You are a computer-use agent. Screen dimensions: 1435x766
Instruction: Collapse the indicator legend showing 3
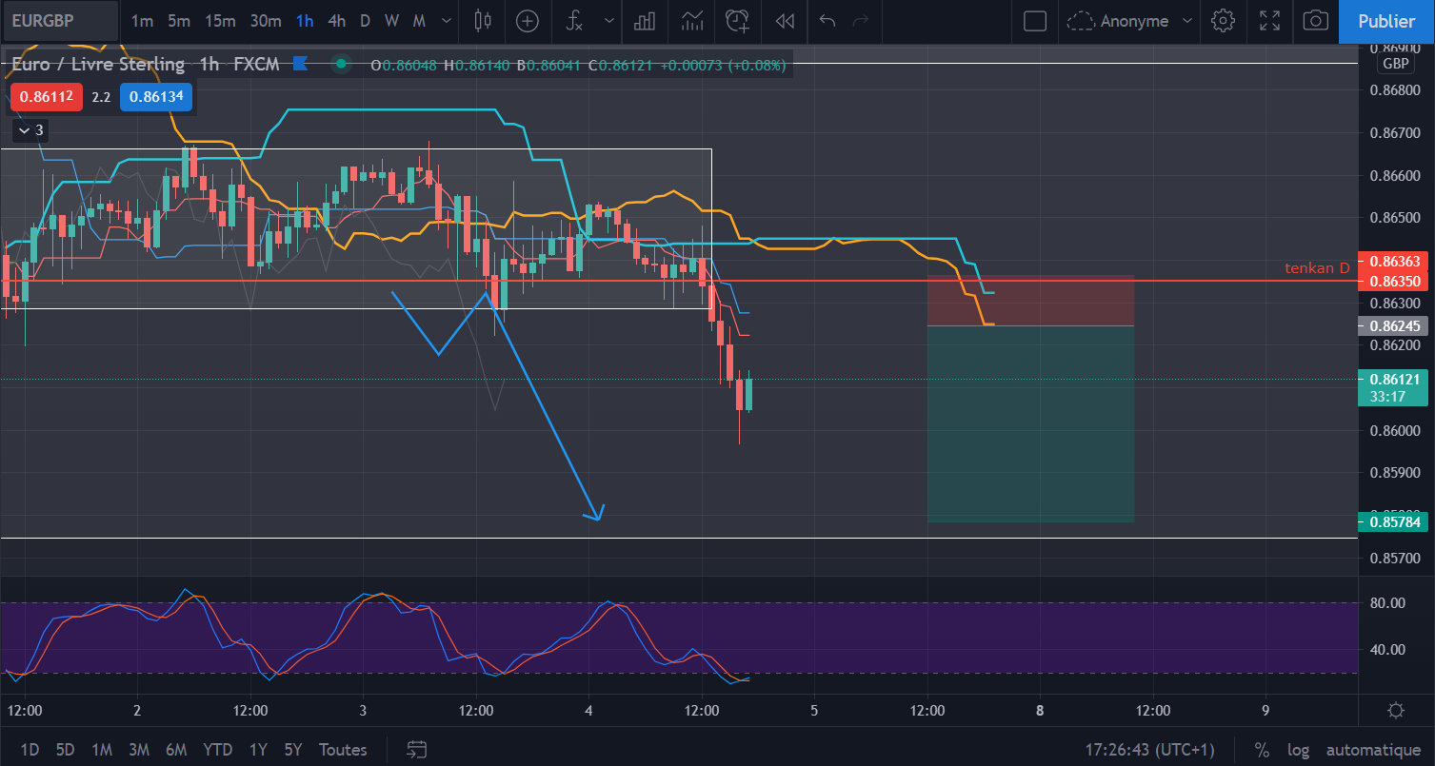[30, 129]
